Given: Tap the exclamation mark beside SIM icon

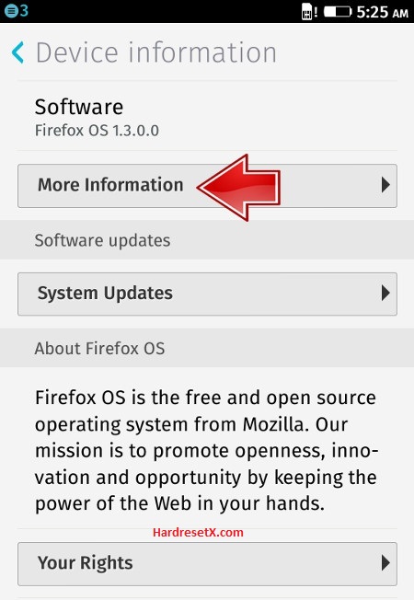Looking at the screenshot, I should [x=316, y=12].
